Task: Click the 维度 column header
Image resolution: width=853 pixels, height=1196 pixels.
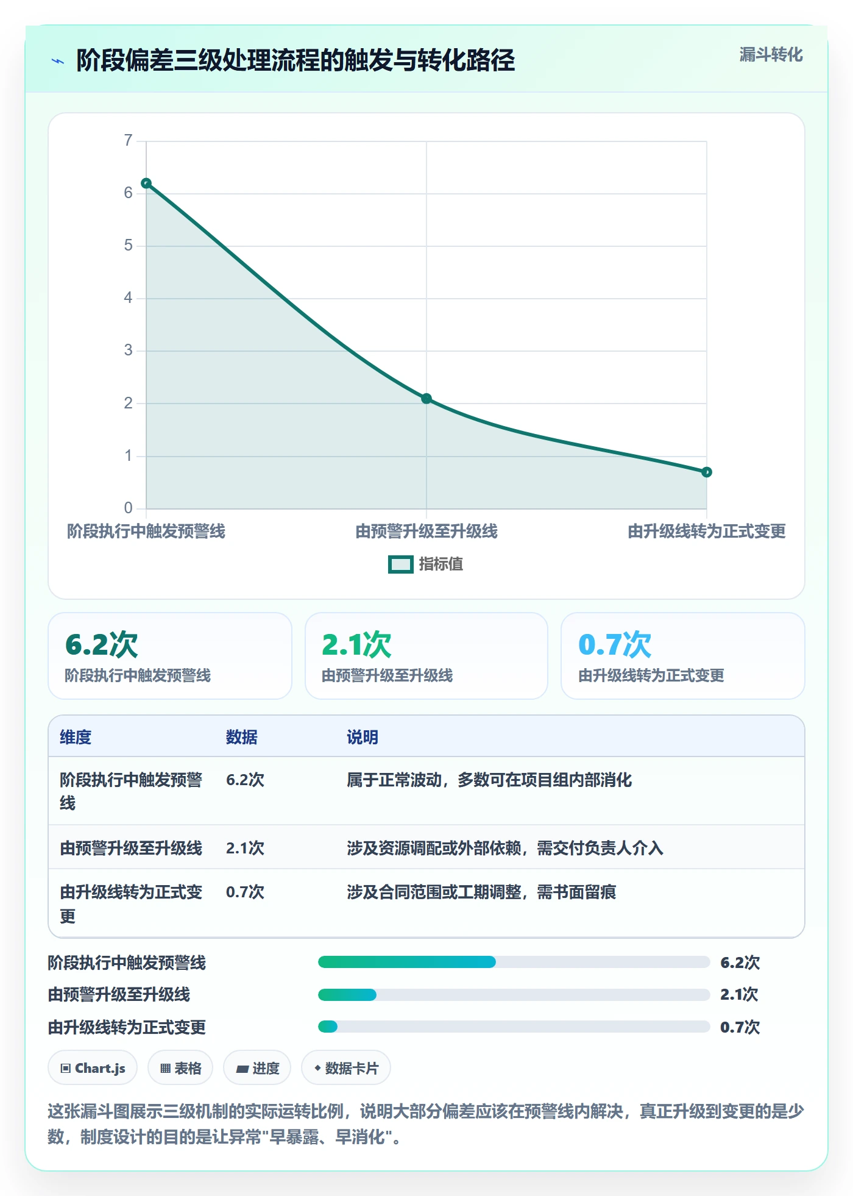Action: coord(76,737)
